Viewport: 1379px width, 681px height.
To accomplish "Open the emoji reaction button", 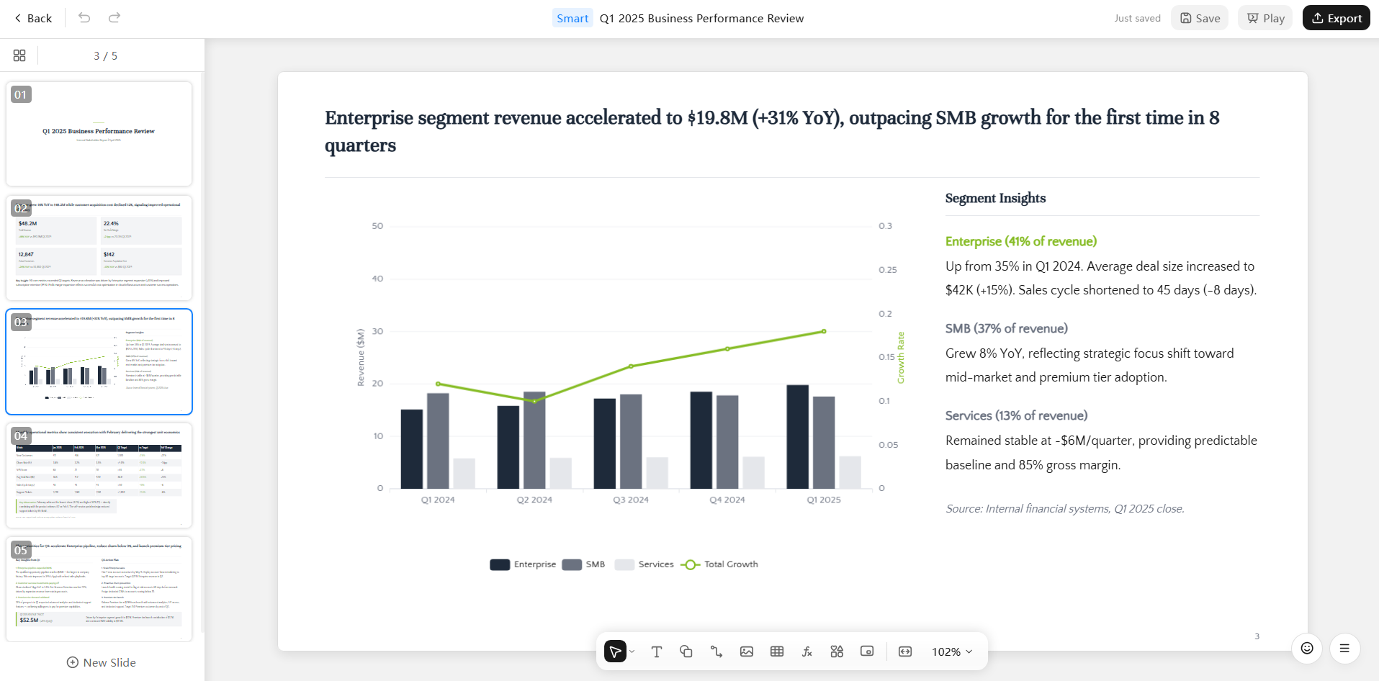I will (x=1307, y=649).
